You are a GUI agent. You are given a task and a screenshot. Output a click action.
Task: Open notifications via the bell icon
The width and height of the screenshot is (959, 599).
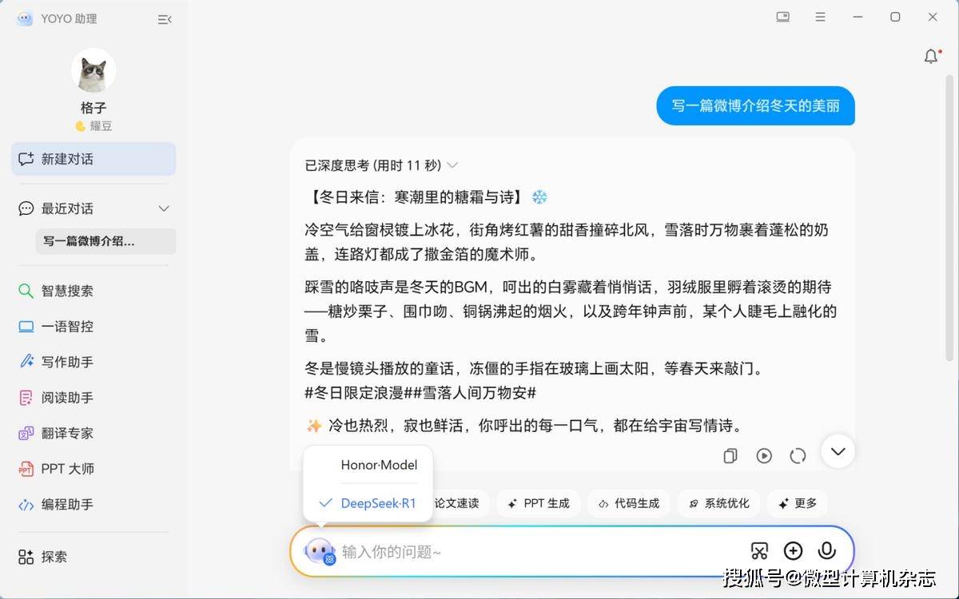point(931,56)
